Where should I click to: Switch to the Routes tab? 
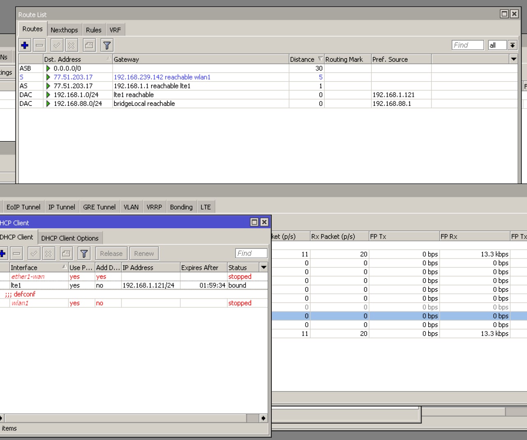click(x=33, y=29)
